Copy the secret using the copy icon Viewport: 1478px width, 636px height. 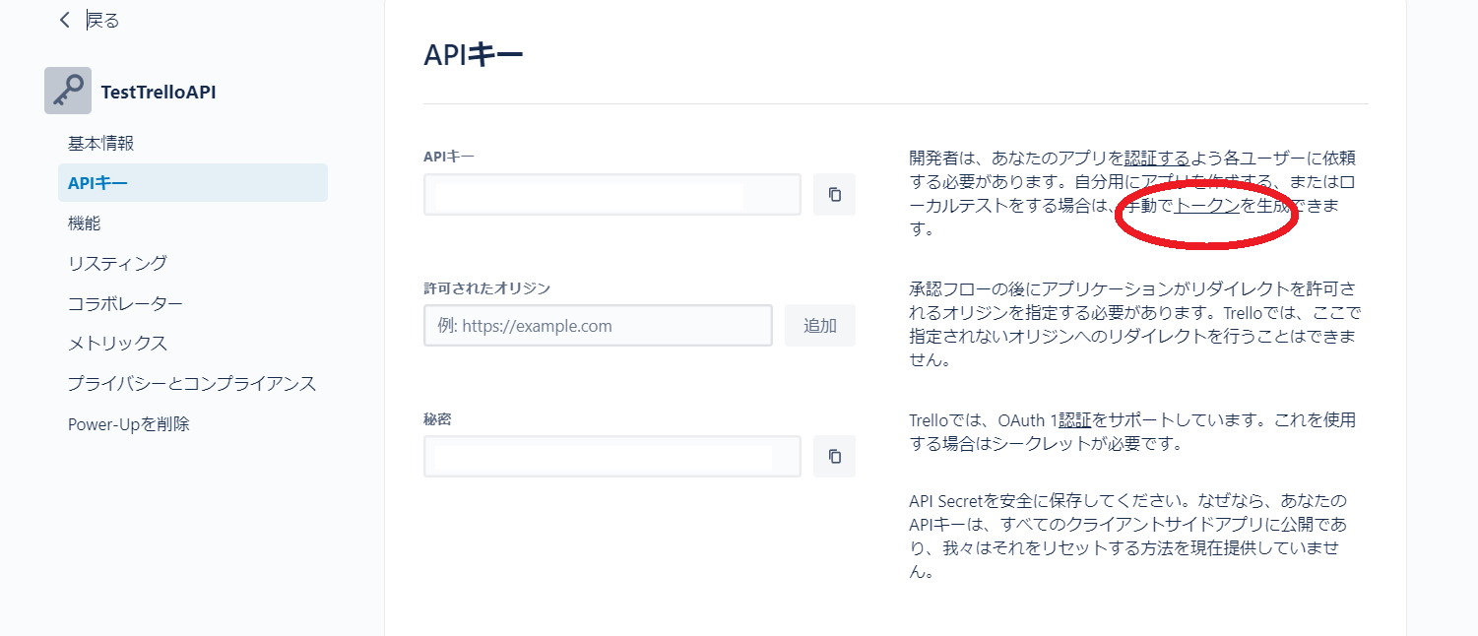click(834, 456)
